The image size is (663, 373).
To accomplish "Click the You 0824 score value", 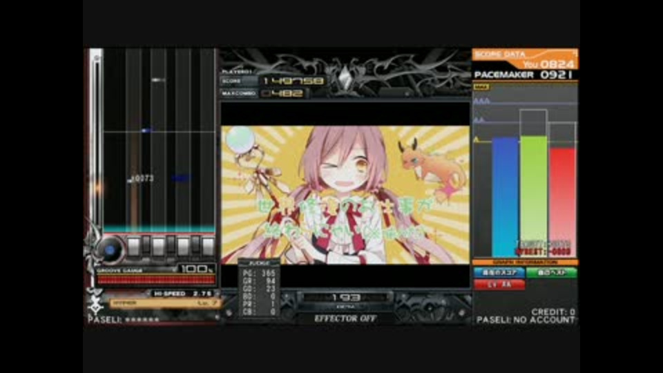I will pos(549,64).
